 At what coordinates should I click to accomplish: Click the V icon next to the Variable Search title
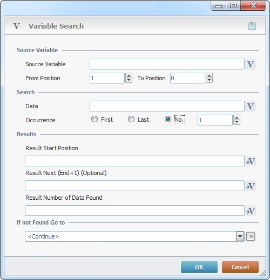17,26
